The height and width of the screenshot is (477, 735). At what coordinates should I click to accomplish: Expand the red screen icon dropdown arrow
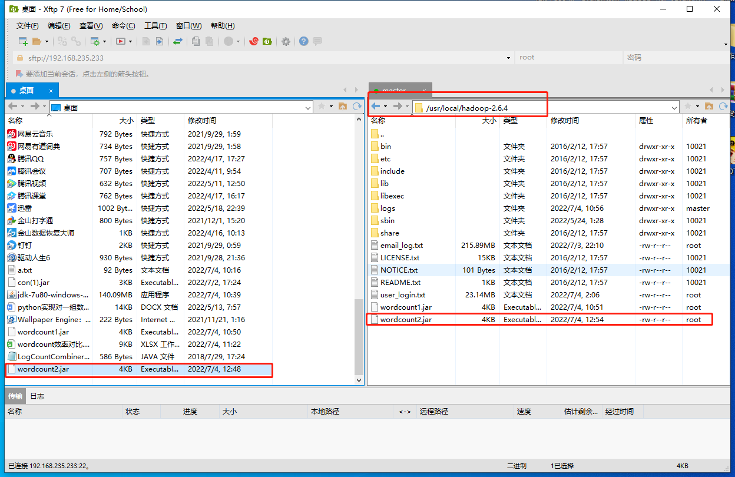130,41
